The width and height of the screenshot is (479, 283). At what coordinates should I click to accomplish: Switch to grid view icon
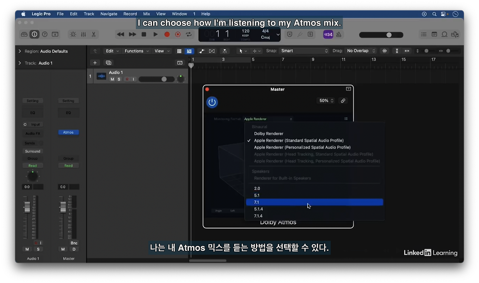179,51
